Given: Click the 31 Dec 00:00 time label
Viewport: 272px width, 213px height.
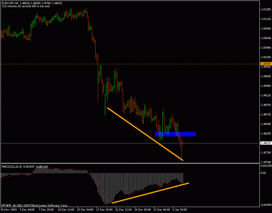Looking at the screenshot, I should [x=162, y=210].
